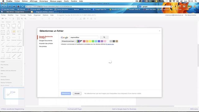The height and width of the screenshot is (112, 199).
Task: Open draw.io Format menu
Action: click(x=23, y=15)
